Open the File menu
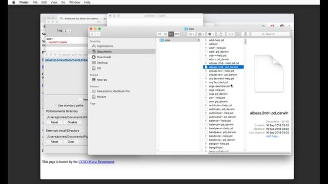Screen dimensions: 328x184 [35, 2]
